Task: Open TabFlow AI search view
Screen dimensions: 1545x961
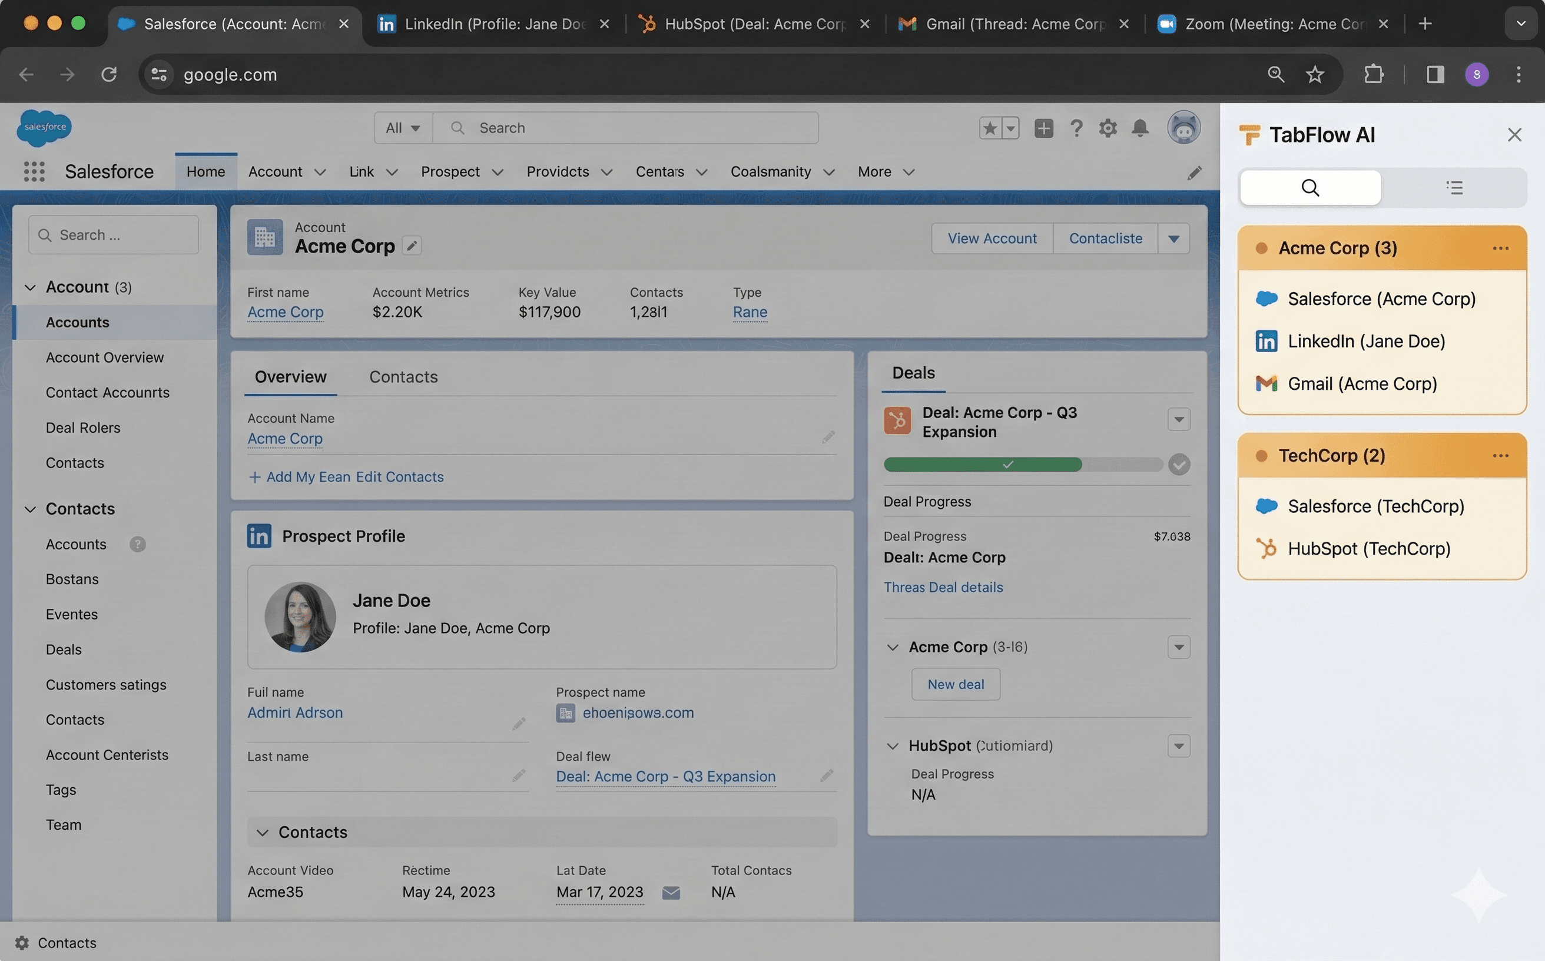Action: coord(1310,187)
